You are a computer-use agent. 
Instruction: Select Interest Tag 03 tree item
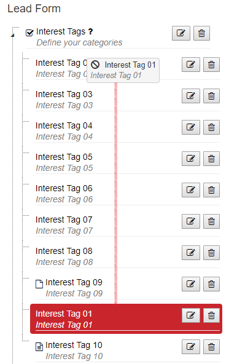64,100
